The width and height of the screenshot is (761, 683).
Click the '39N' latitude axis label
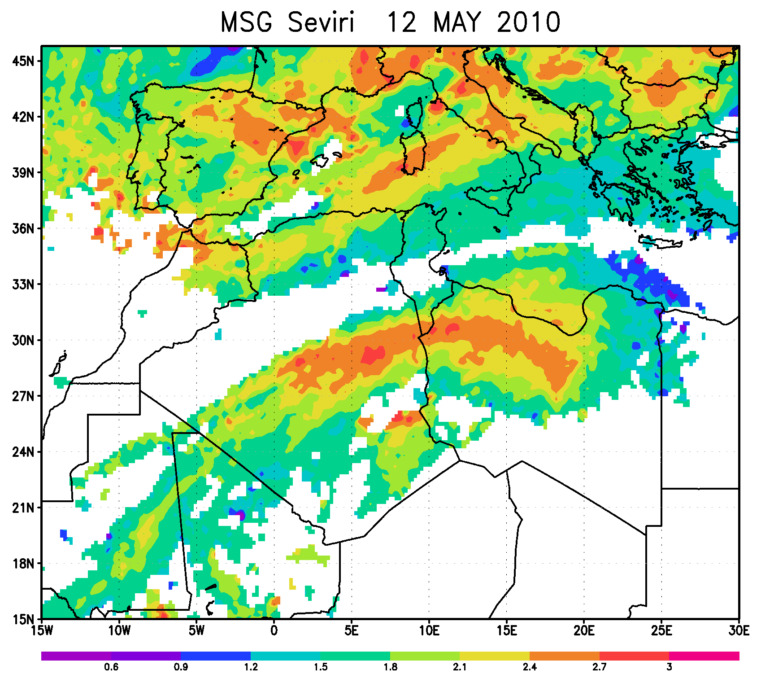coord(24,173)
